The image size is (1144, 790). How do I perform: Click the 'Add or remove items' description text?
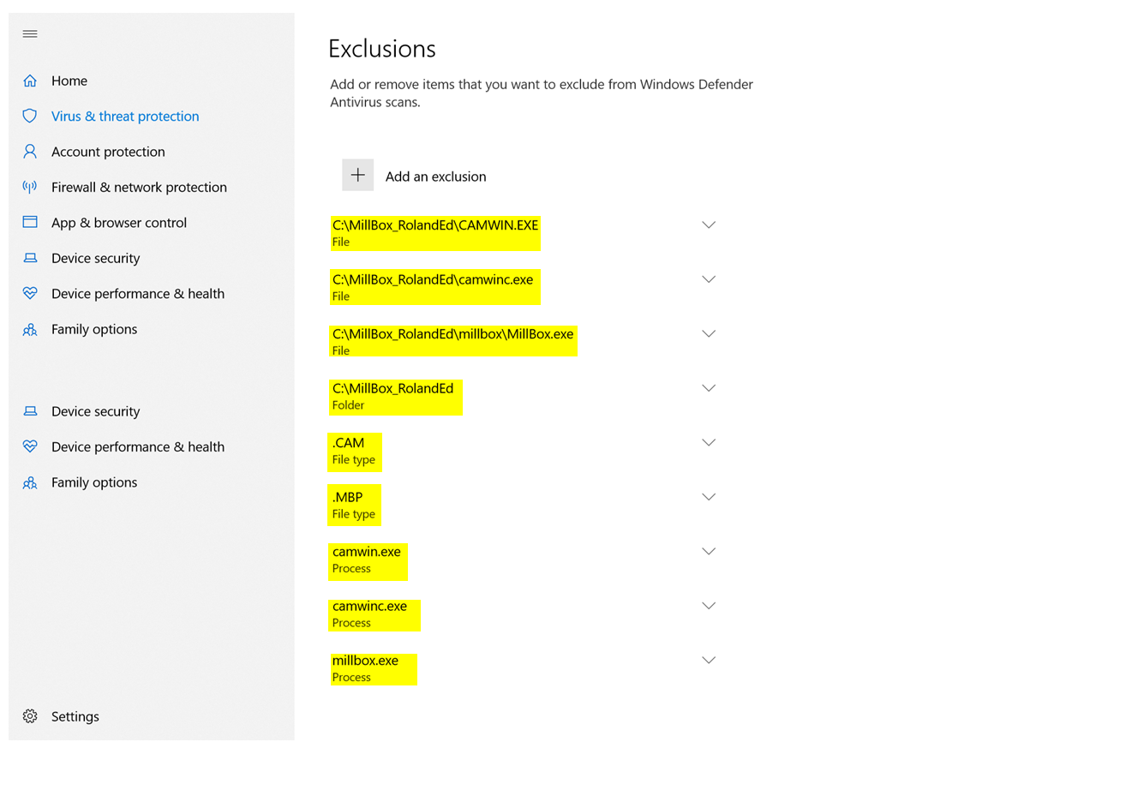pos(542,93)
